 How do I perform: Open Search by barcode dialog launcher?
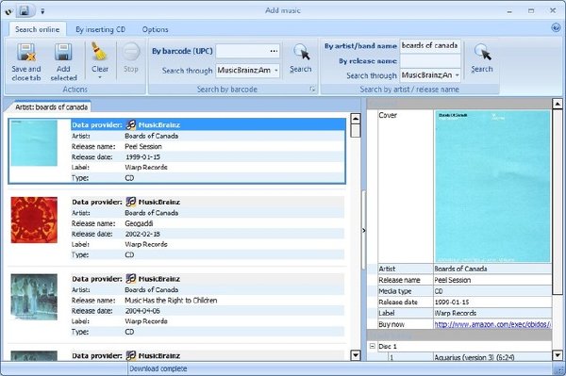pyautogui.click(x=312, y=89)
